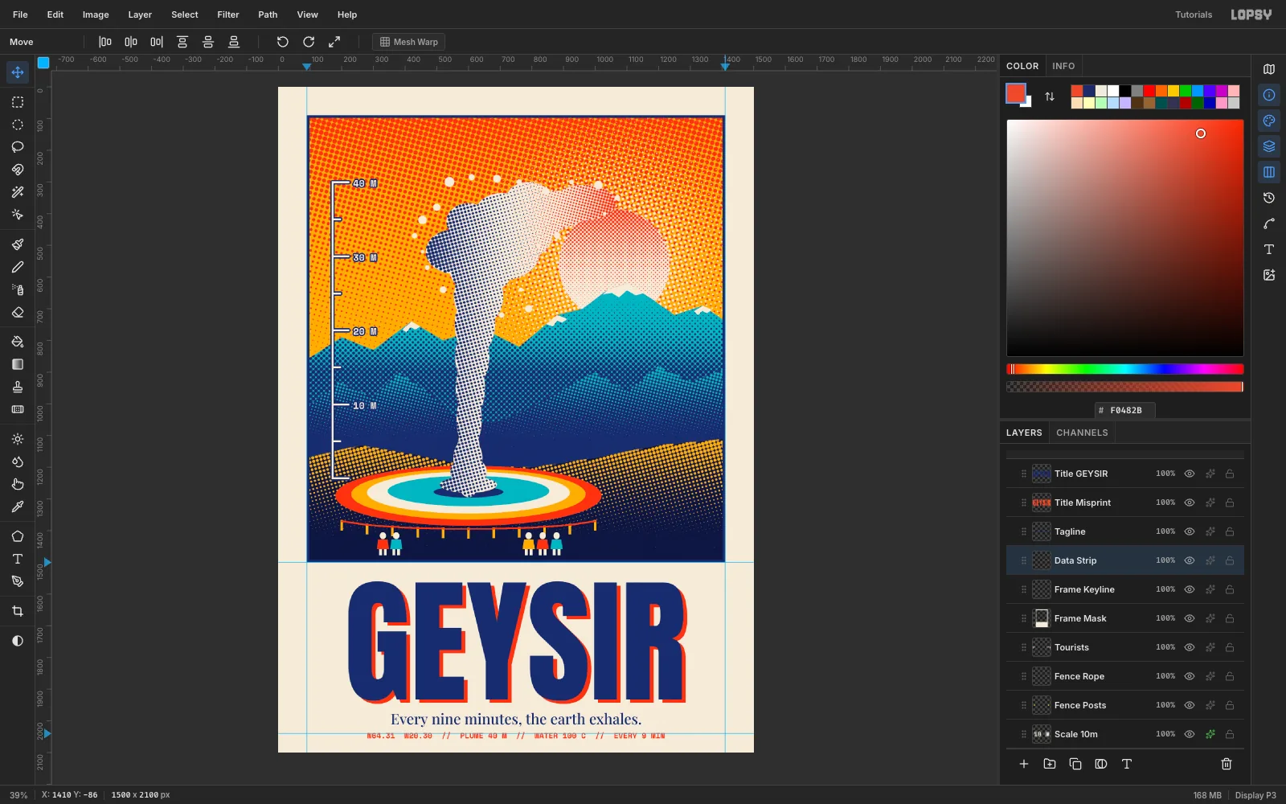Open the Filter menu
Image resolution: width=1286 pixels, height=804 pixels.
click(x=228, y=14)
